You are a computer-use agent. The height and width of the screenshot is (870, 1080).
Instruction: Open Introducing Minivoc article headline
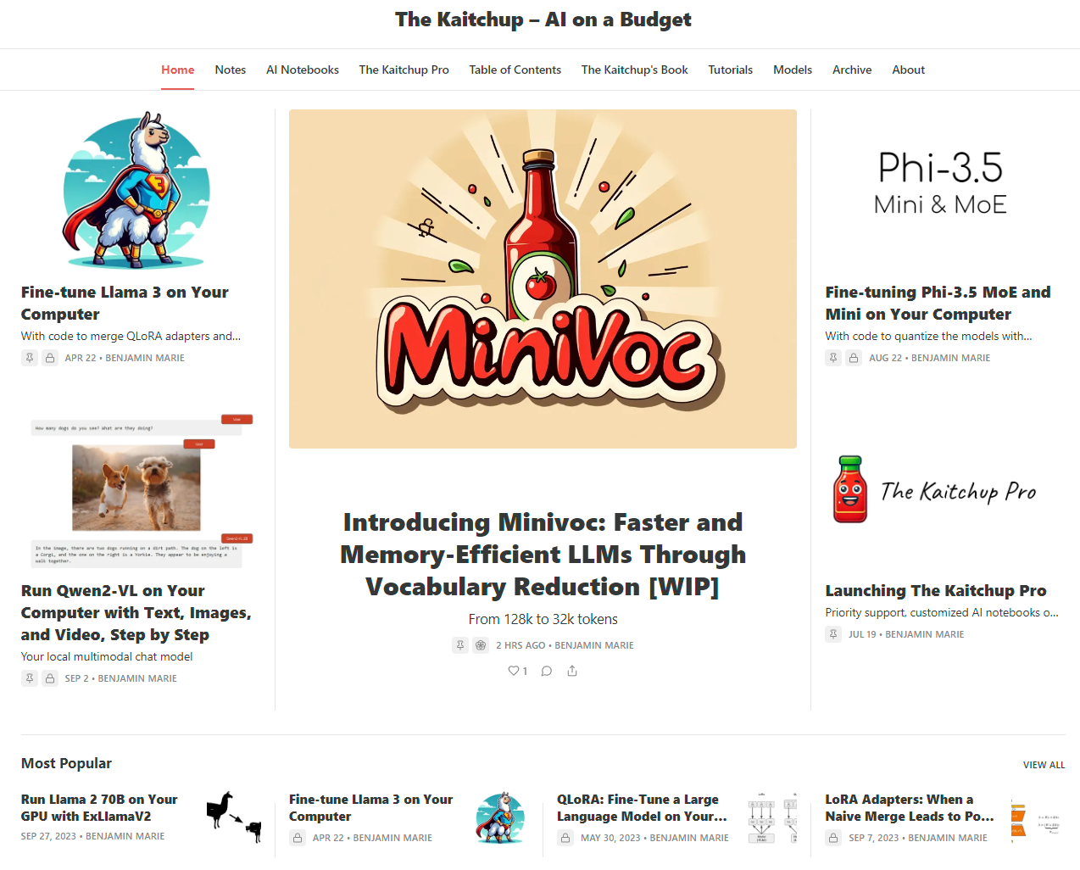(x=543, y=555)
